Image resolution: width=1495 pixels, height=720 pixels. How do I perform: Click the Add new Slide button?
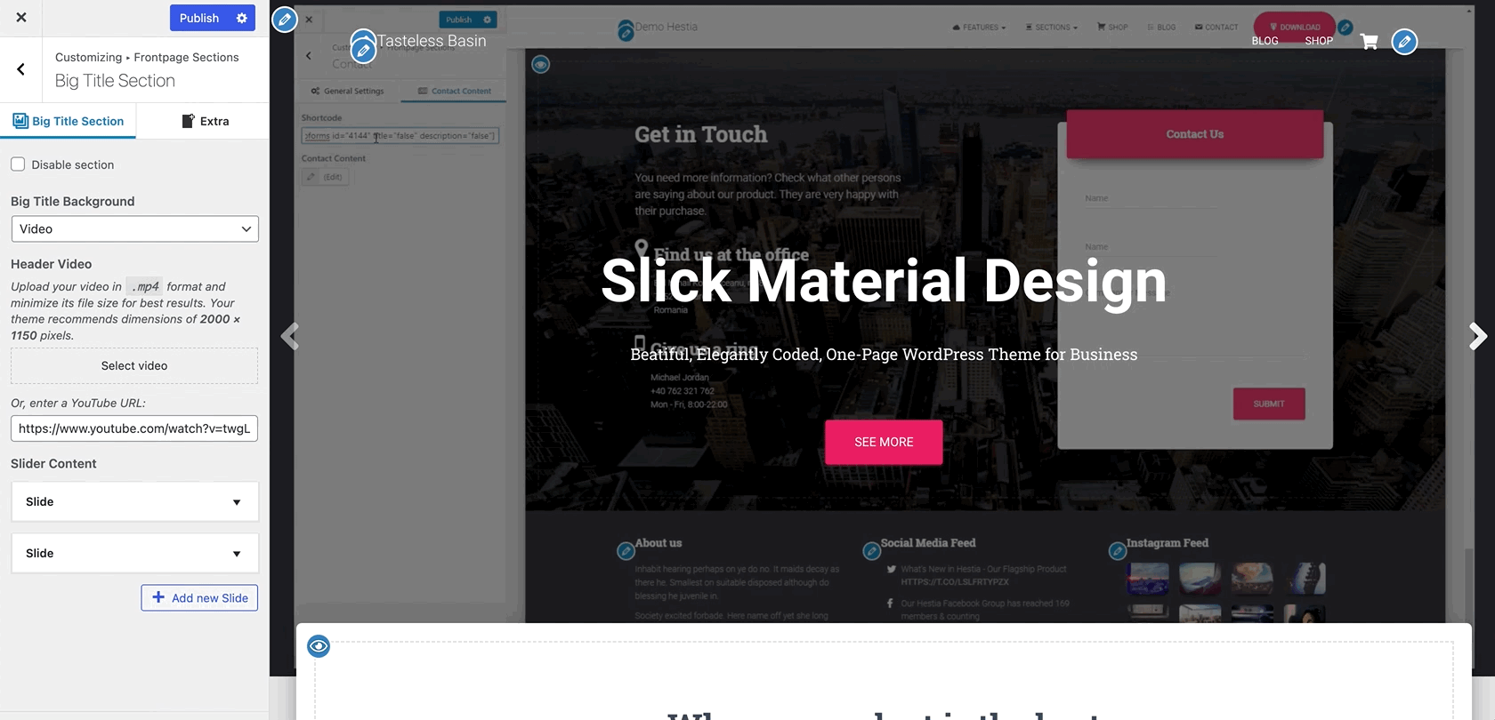click(199, 597)
